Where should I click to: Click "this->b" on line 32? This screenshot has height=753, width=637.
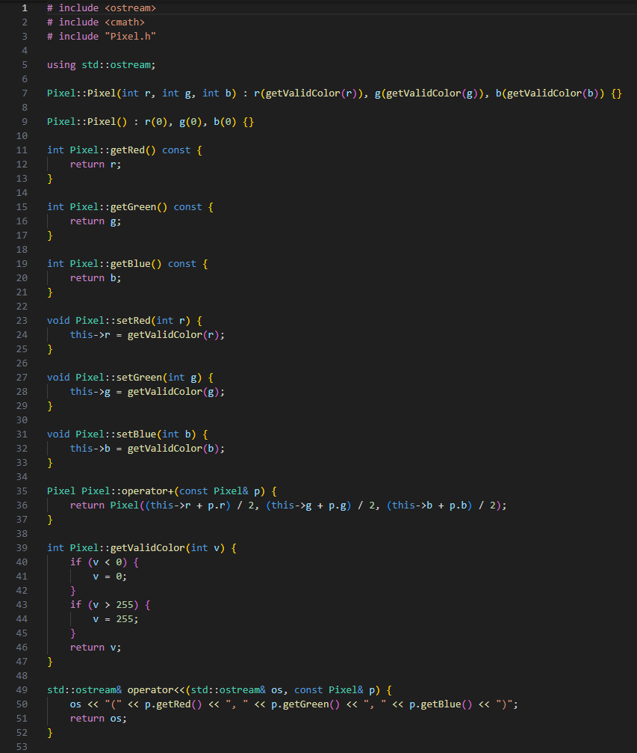tap(90, 449)
